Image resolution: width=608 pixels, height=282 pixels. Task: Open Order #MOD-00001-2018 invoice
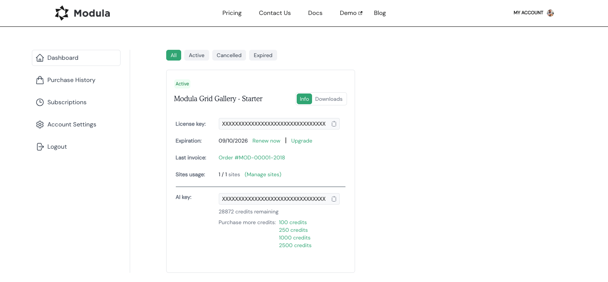252,157
